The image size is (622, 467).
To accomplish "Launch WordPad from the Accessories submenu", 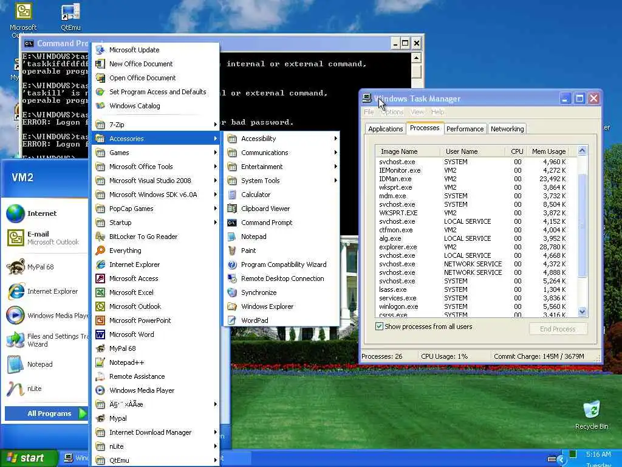I will (281, 320).
